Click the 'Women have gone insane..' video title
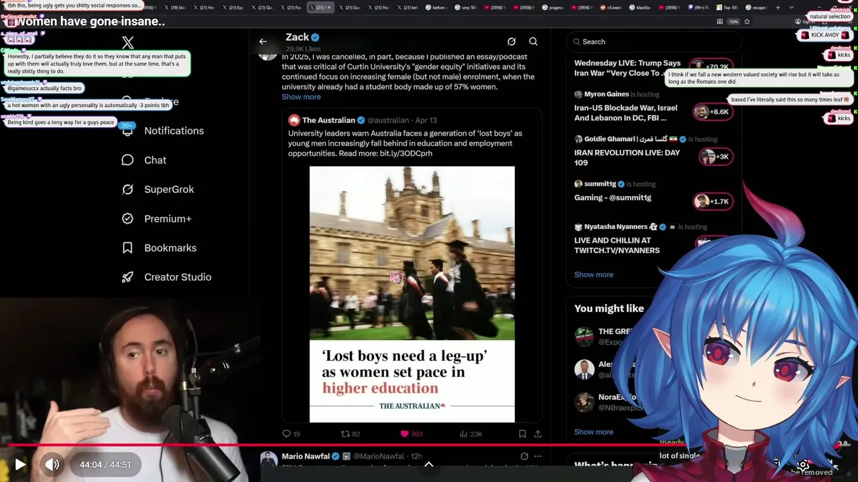The image size is (858, 482). [90, 21]
